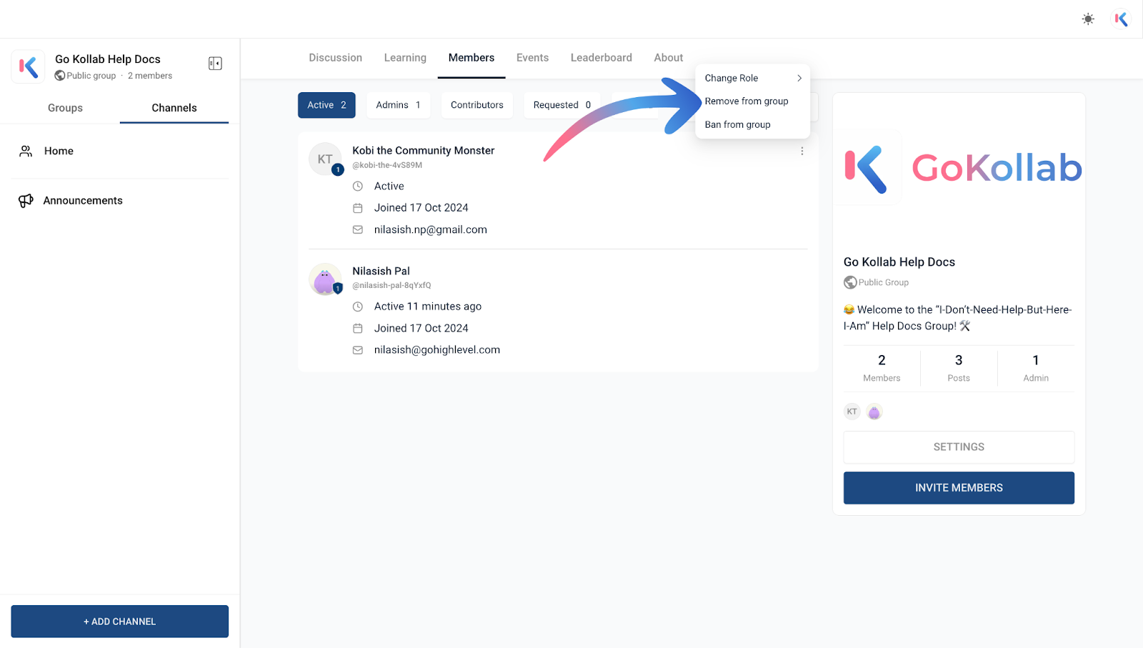Click Nilasish Pal's purple avatar in list

click(x=325, y=279)
